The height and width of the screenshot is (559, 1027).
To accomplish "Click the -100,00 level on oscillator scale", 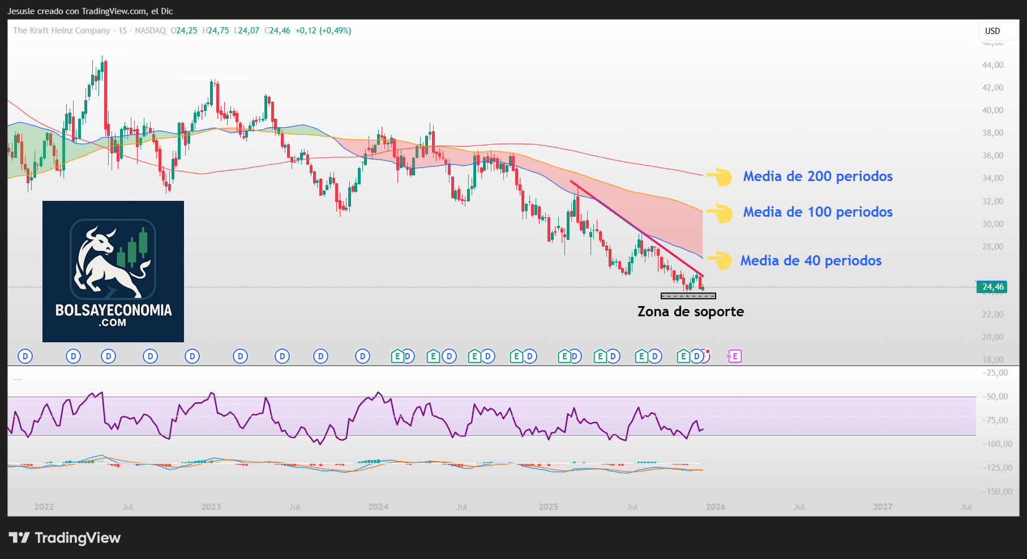I will coord(998,444).
